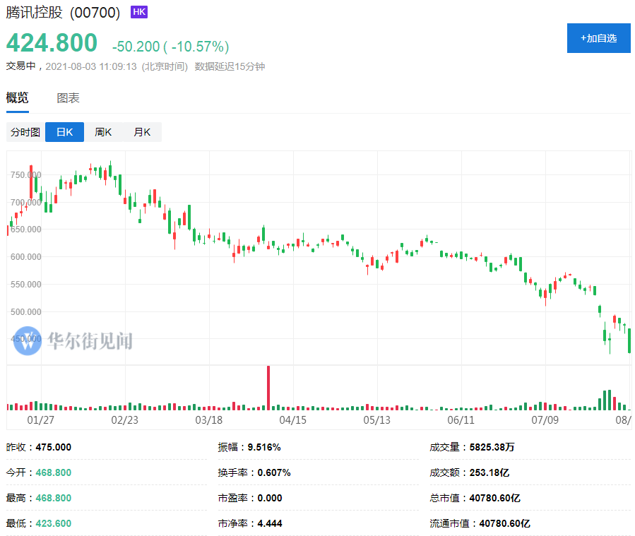Click the purple HK market badge
Image resolution: width=635 pixels, height=536 pixels.
139,12
